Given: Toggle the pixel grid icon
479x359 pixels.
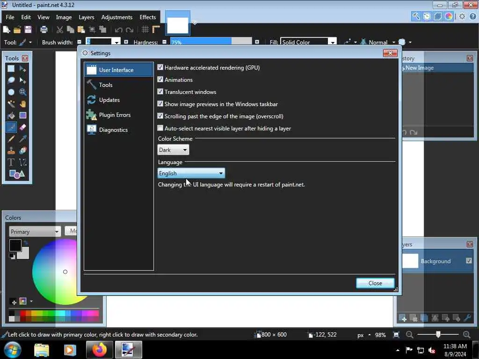Looking at the screenshot, I should click(x=145, y=29).
